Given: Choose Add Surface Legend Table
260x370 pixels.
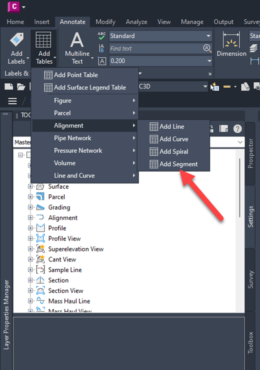Looking at the screenshot, I should click(x=85, y=87).
